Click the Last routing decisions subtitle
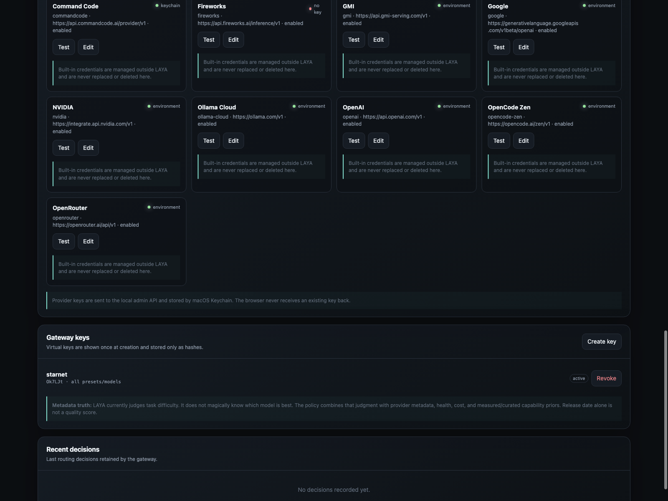Image resolution: width=668 pixels, height=501 pixels. 102,459
